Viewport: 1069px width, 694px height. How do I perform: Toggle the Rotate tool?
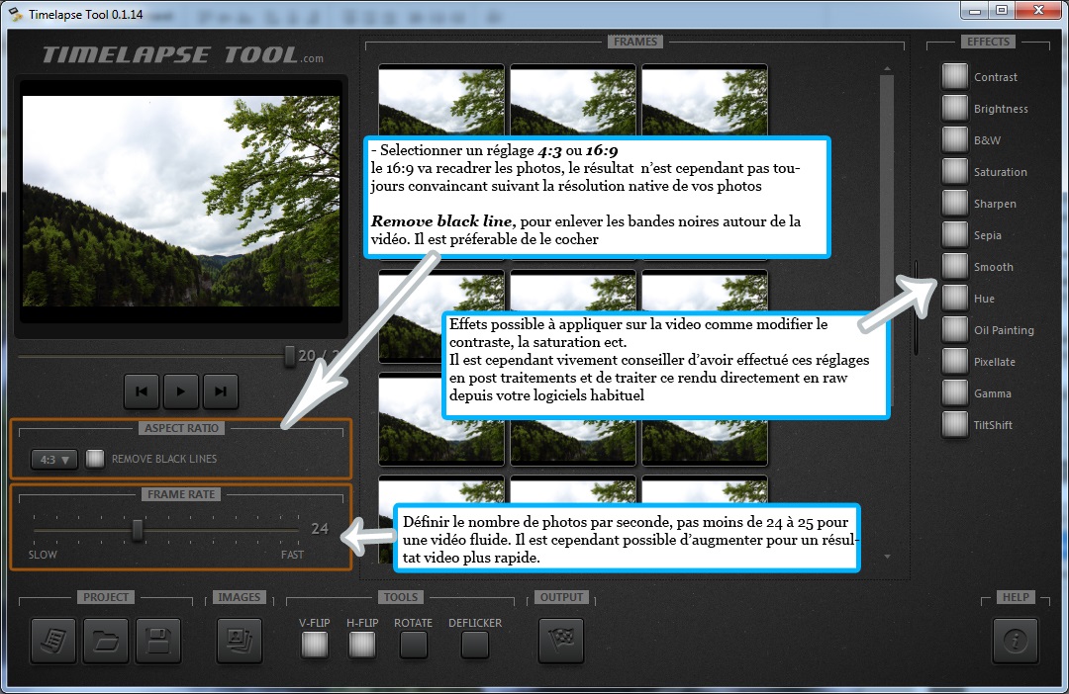(x=413, y=645)
